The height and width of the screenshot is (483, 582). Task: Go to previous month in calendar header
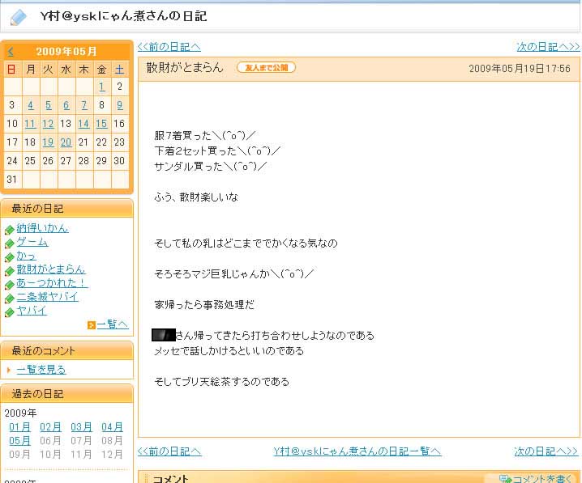11,51
